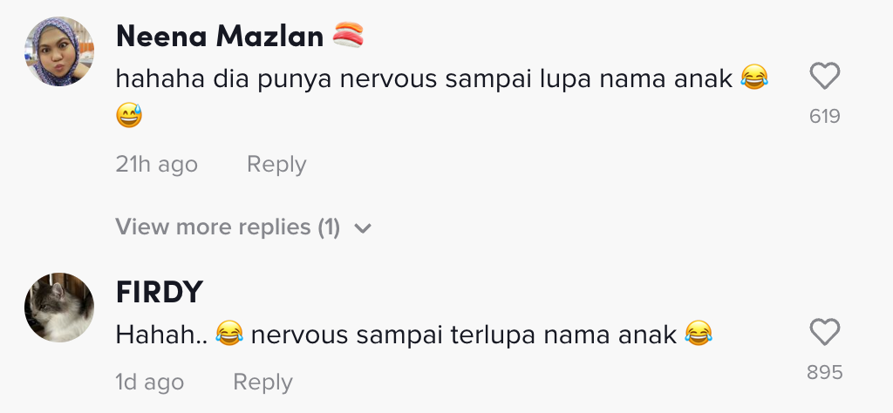This screenshot has height=413, width=893.
Task: Like Neena Mazlan's comment with the heart
Action: click(824, 78)
